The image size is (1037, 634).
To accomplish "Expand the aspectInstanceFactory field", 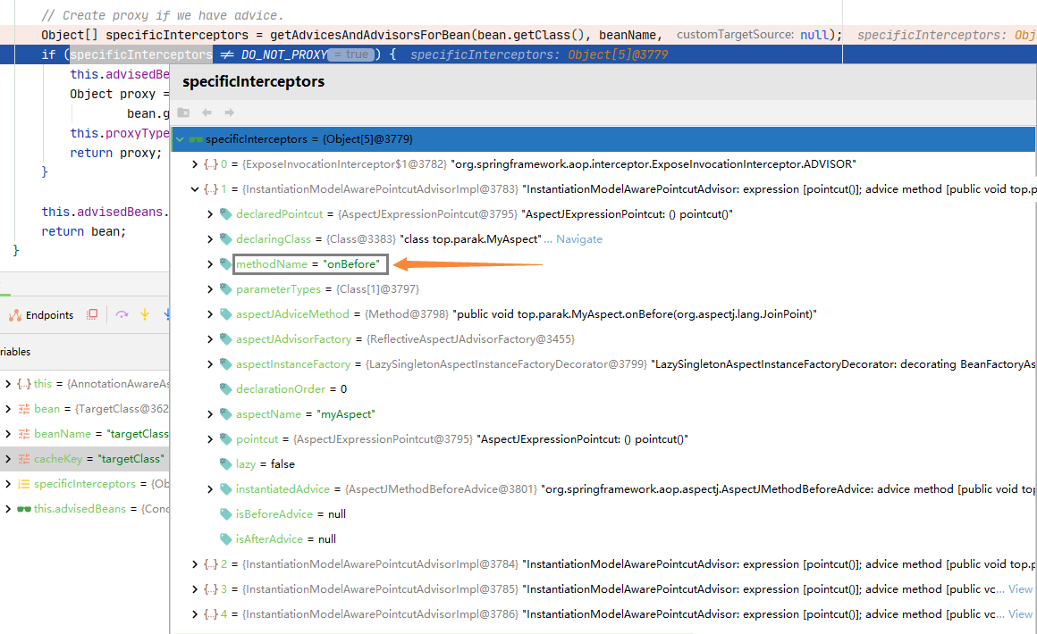I will (210, 364).
